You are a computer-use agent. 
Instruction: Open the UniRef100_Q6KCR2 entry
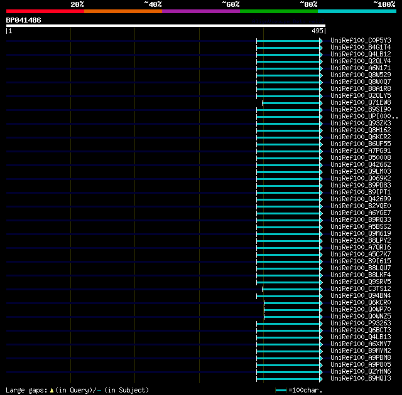click(361, 137)
